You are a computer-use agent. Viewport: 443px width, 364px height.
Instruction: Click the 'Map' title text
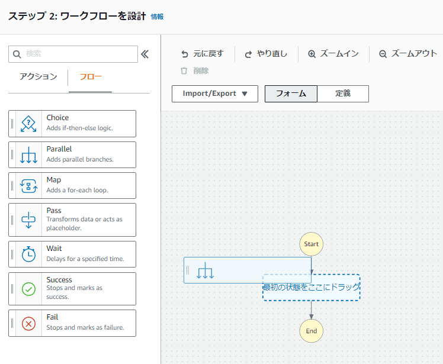coord(54,179)
